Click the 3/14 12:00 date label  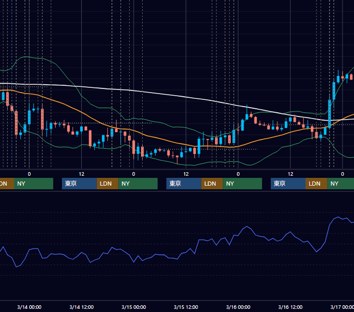coord(82,307)
